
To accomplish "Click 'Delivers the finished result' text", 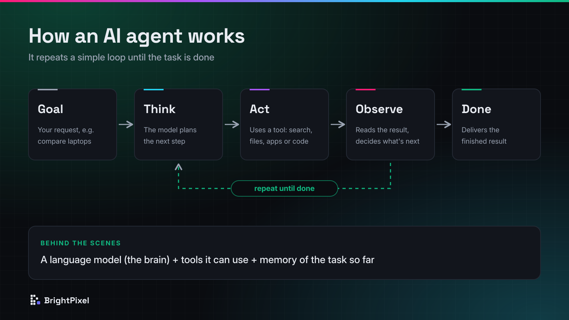I will (484, 135).
